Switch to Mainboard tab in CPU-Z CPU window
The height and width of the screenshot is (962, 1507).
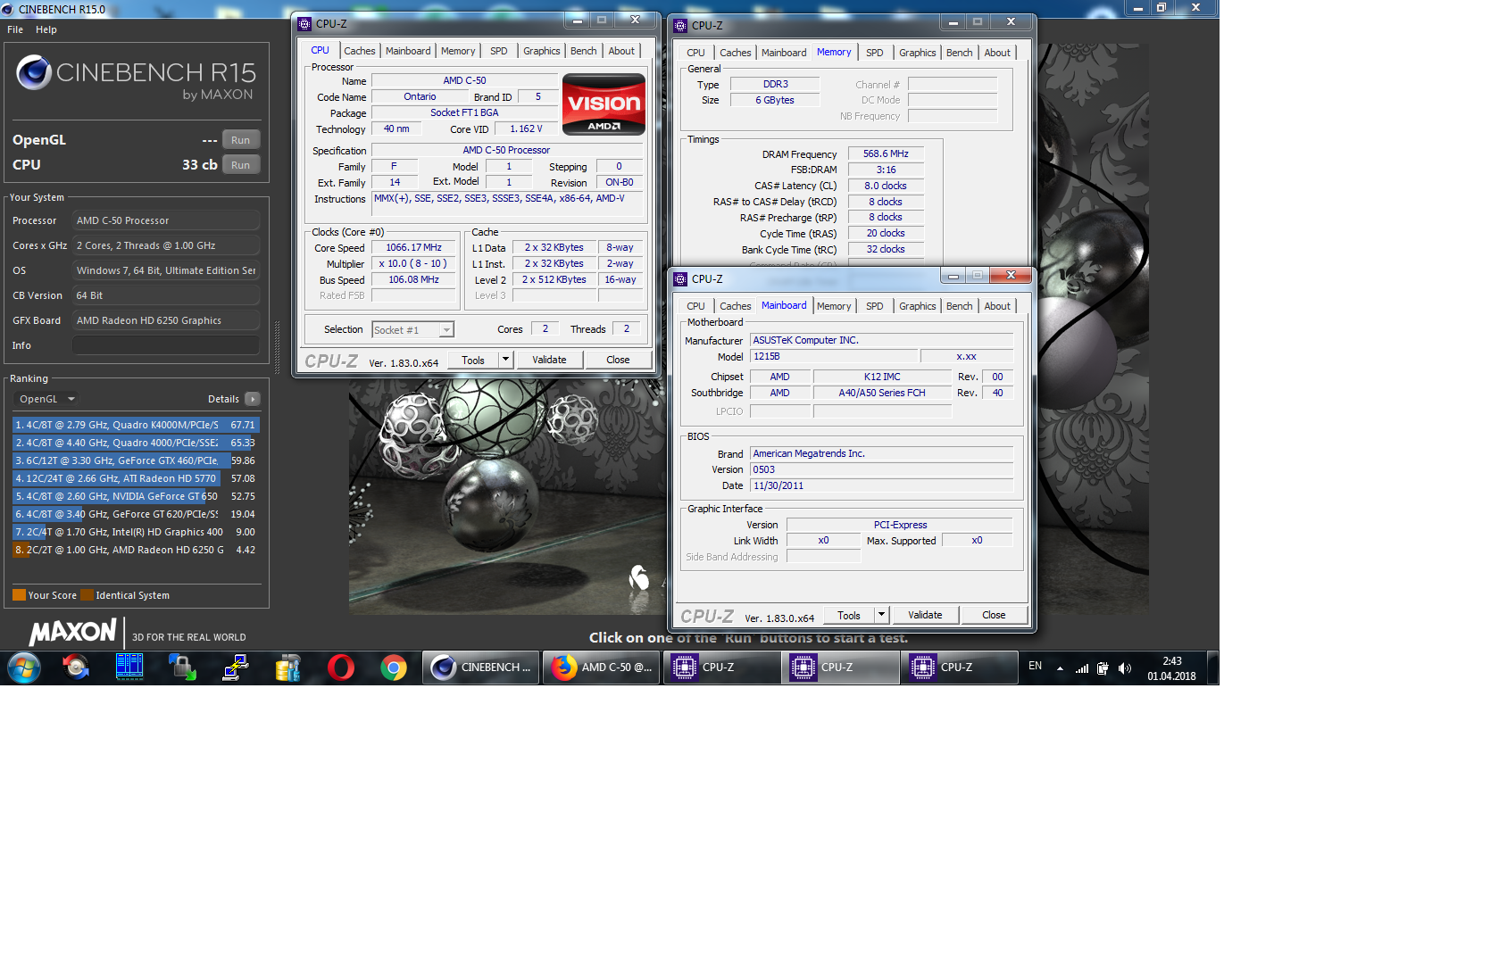coord(408,51)
